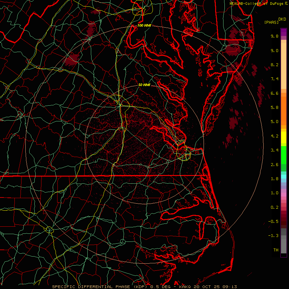
Task: Pick the gray bottom color bar segment
Action: (x=284, y=246)
